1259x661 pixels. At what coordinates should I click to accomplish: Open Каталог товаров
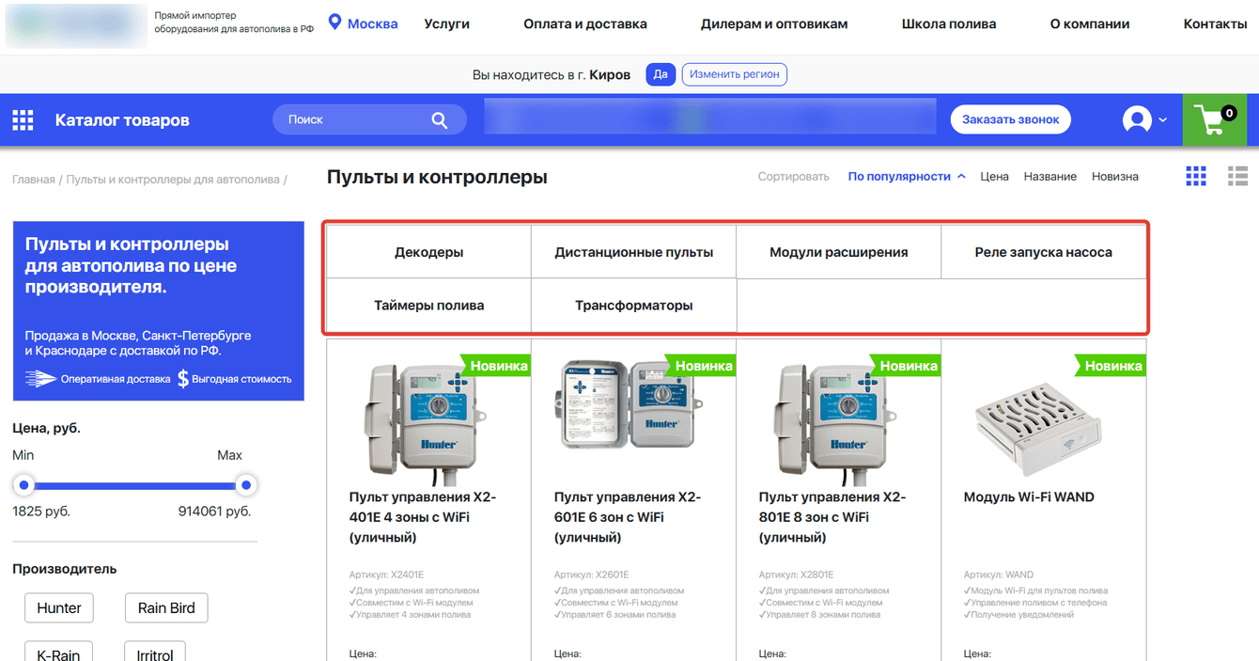click(x=122, y=120)
